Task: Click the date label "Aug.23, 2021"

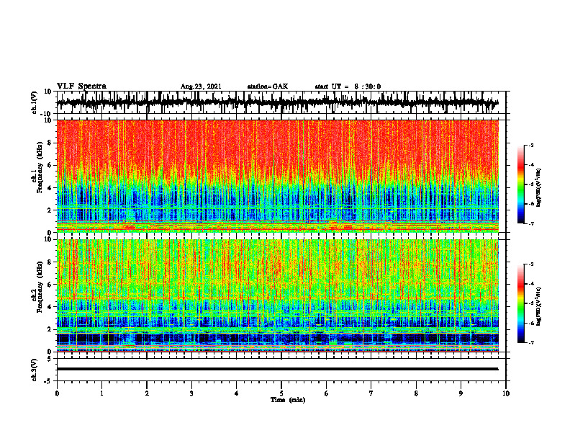Action: coord(201,86)
